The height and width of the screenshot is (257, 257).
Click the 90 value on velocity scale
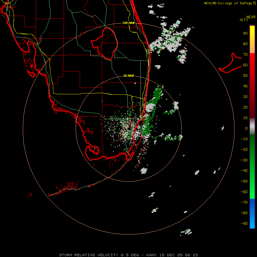pos(245,33)
